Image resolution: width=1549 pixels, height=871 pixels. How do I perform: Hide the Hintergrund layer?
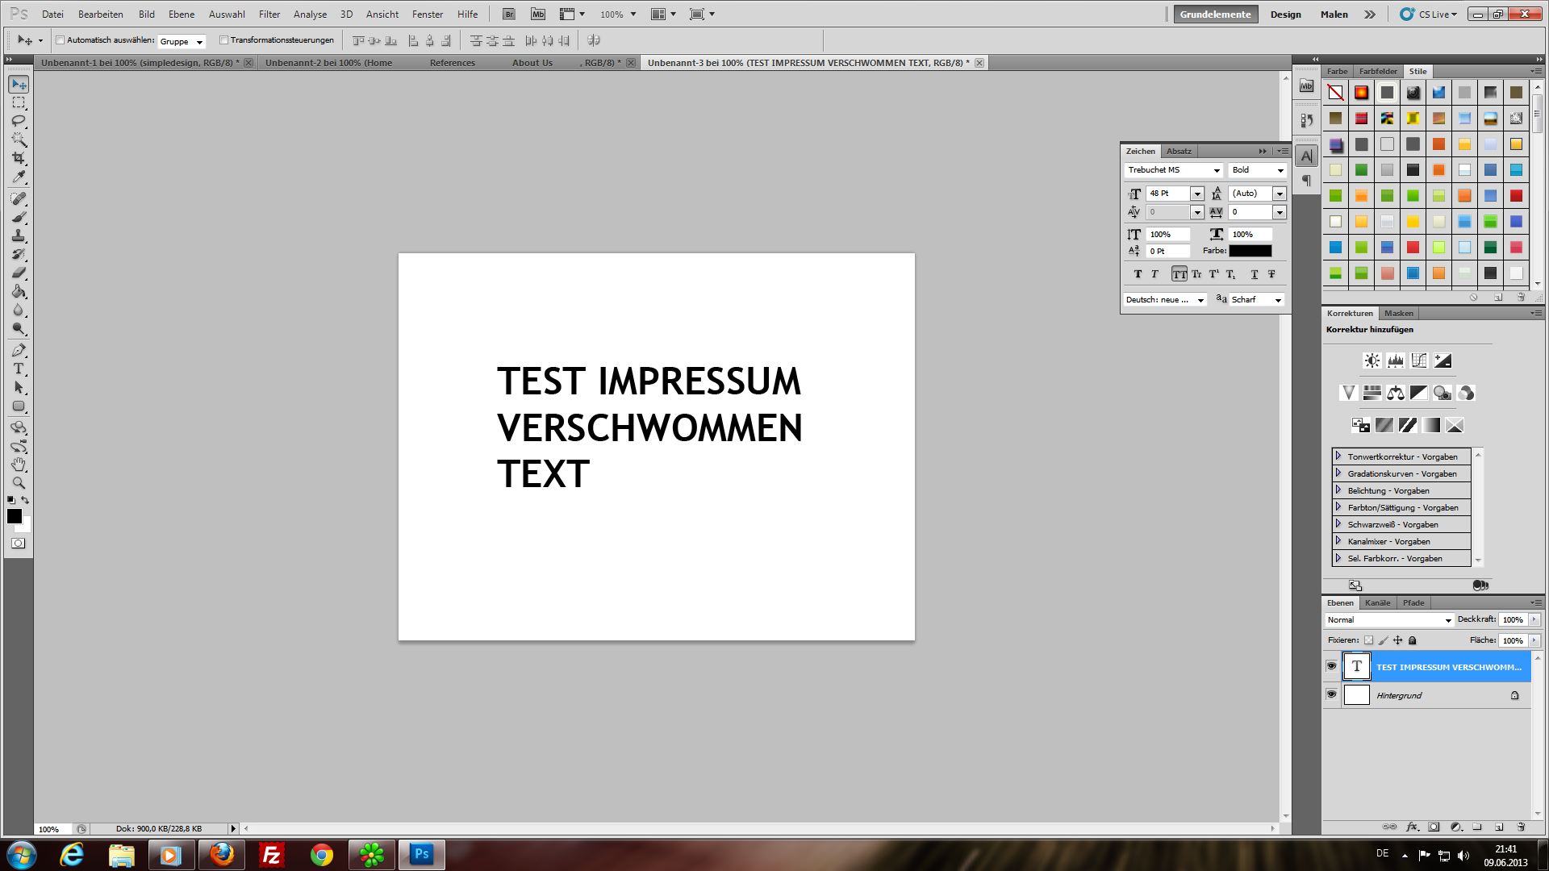tap(1331, 694)
